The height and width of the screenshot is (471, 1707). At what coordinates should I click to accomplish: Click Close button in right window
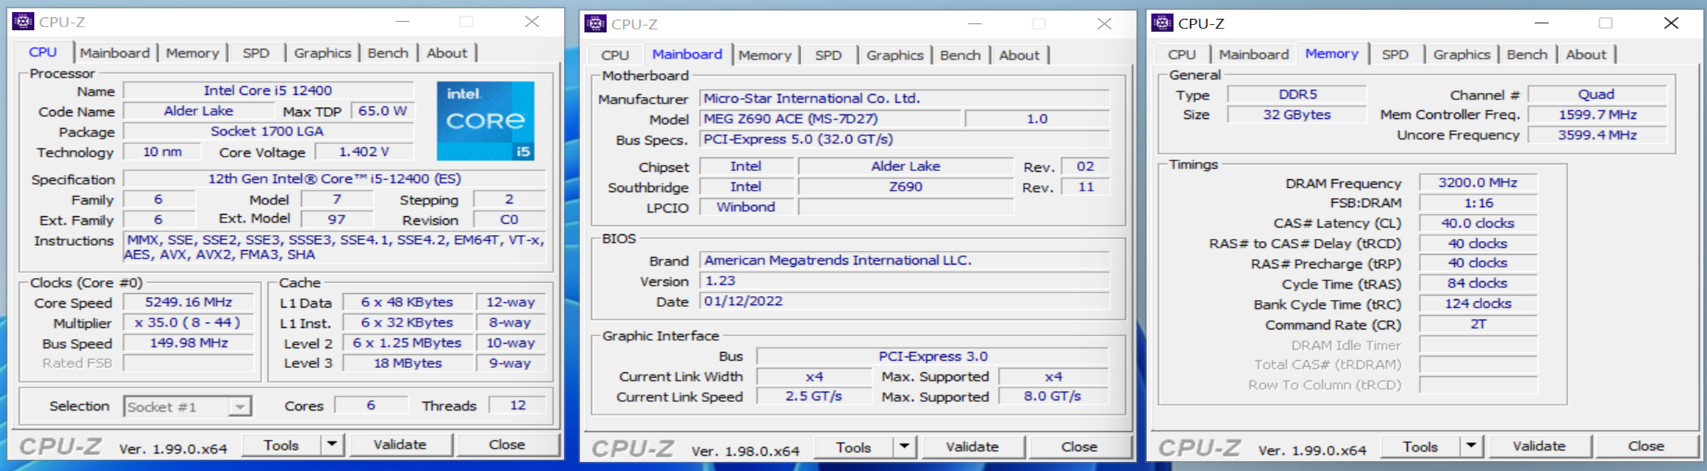click(x=1646, y=446)
